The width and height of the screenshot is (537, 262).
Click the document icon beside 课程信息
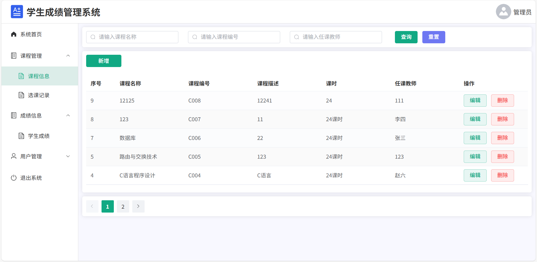click(x=22, y=76)
